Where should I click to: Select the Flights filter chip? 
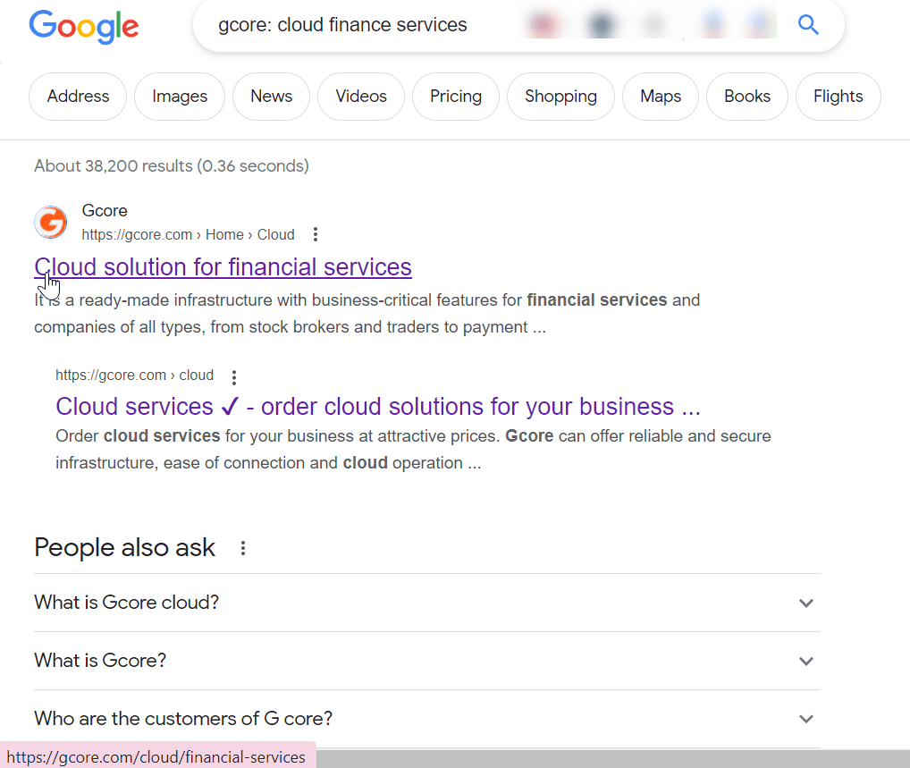838,97
